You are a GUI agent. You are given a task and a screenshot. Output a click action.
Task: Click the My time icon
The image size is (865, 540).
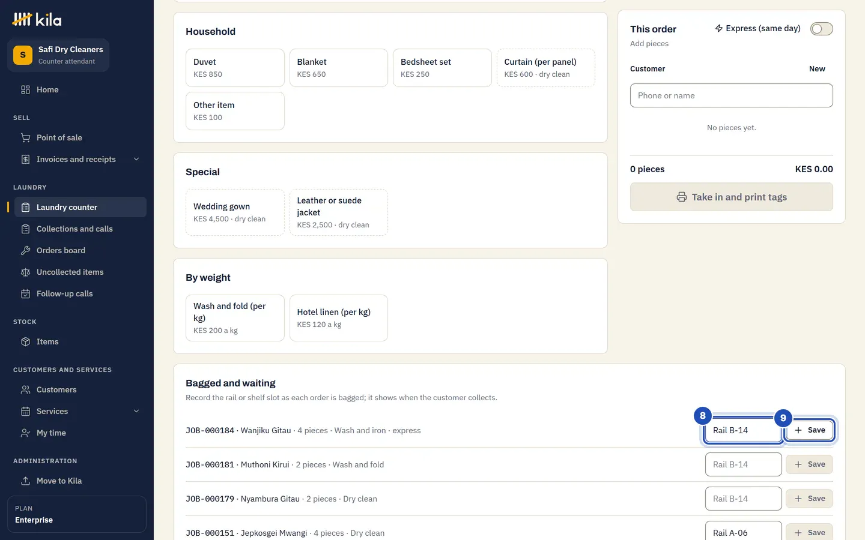point(25,433)
